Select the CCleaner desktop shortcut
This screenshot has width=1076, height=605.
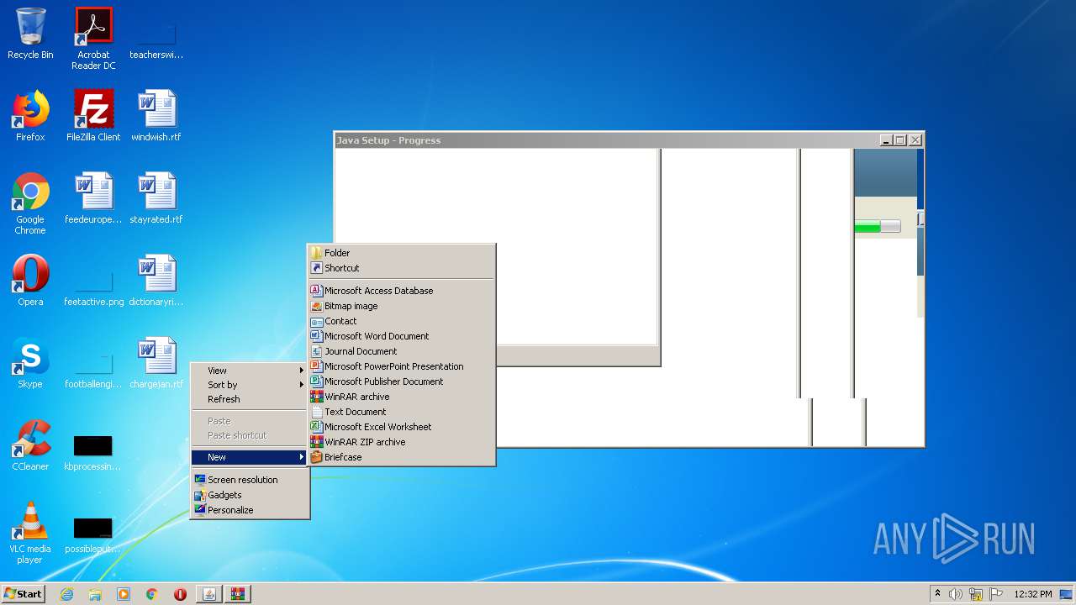tap(30, 445)
